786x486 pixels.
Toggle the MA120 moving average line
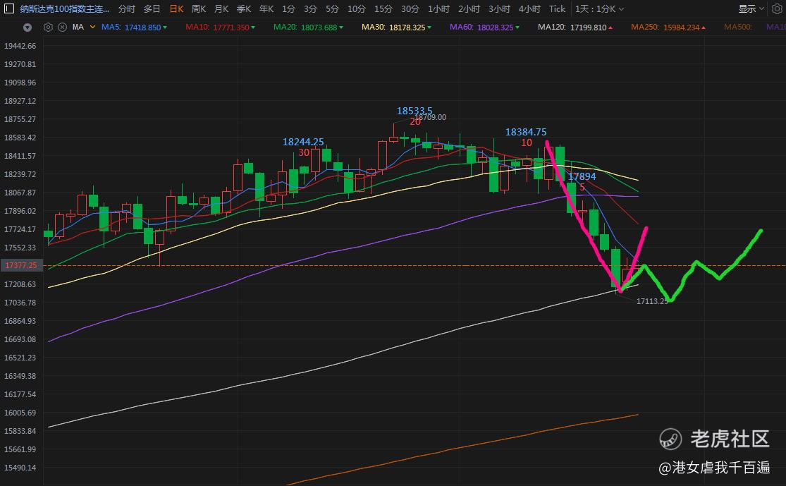click(x=575, y=27)
